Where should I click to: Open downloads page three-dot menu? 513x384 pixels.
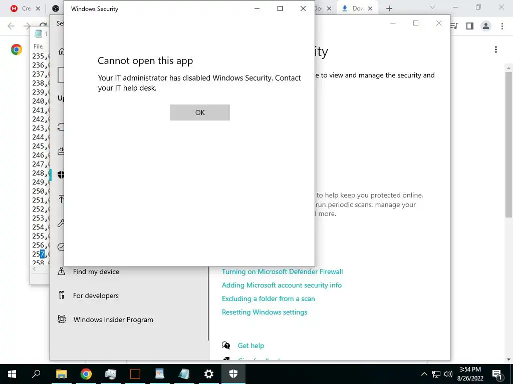pyautogui.click(x=496, y=49)
